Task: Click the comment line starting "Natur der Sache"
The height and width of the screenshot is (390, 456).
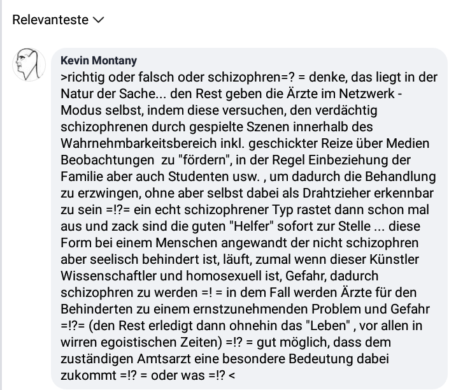Action: click(x=231, y=94)
